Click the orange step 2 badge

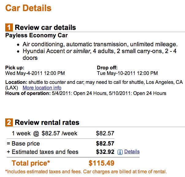pos(9,123)
